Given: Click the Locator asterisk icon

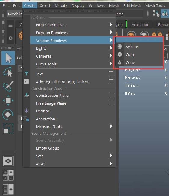Looking at the screenshot, I should tap(26, 111).
